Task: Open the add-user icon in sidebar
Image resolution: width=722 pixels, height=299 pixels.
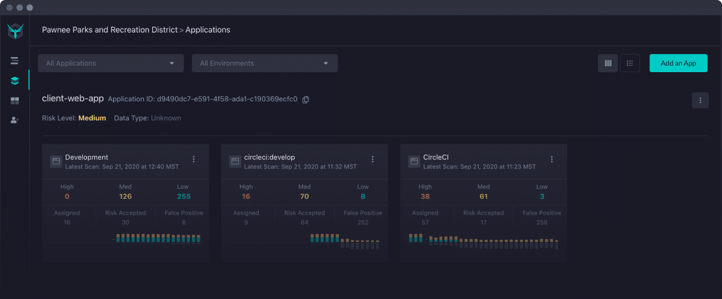Action: [15, 120]
